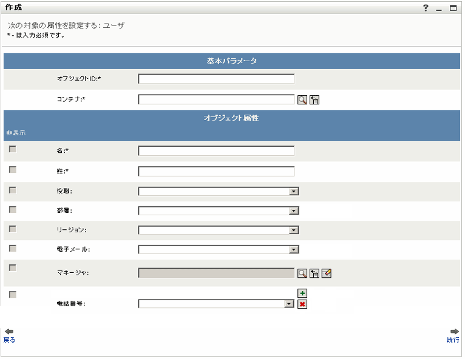Screen dimensions: 465x359
Task: Open the history icon beside コンテナ field
Action: (314, 100)
